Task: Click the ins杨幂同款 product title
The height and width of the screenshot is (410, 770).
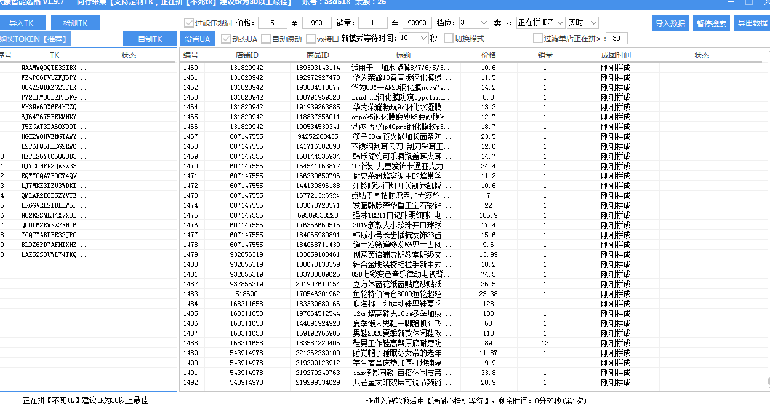Action: (403, 373)
